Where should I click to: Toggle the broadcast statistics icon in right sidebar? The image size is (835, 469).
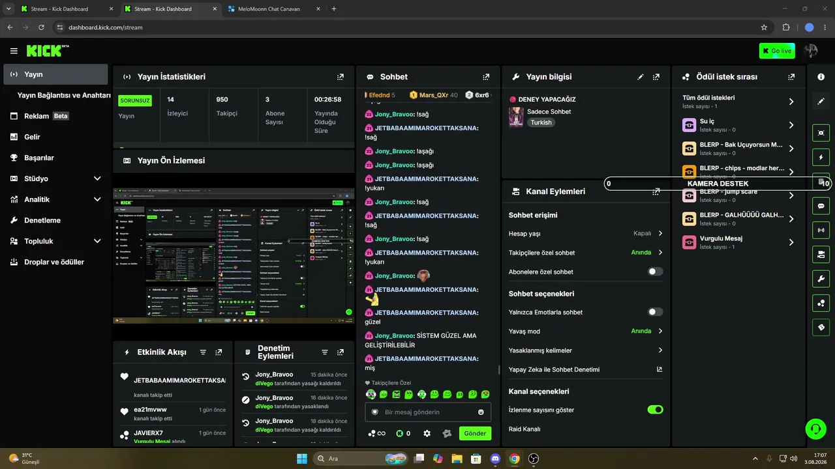coord(821,230)
